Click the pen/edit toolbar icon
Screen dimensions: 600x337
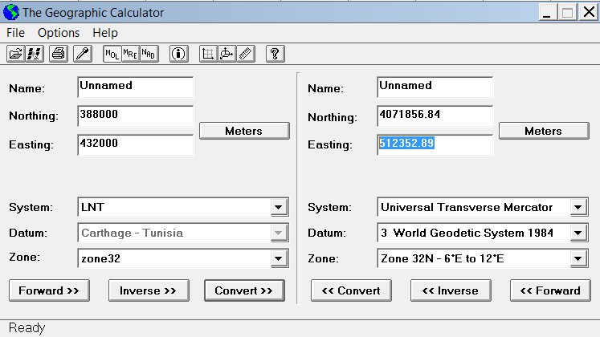tap(83, 54)
